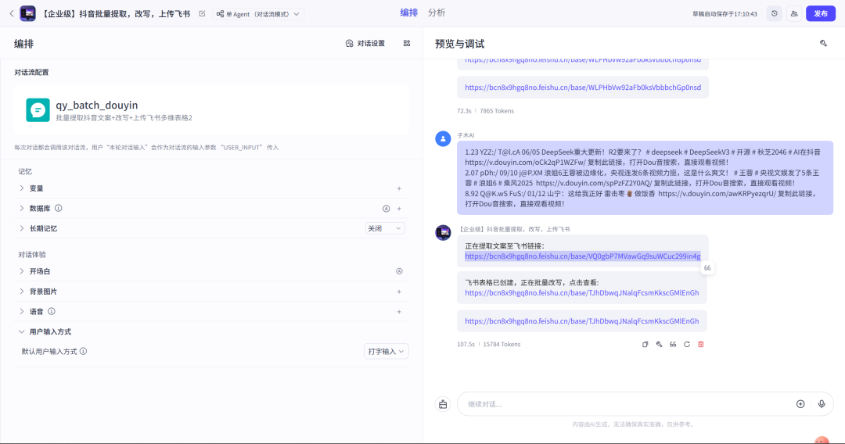Click the qy_batch_douyin green chat icon
Screen dimensions: 845x444
tap(38, 110)
